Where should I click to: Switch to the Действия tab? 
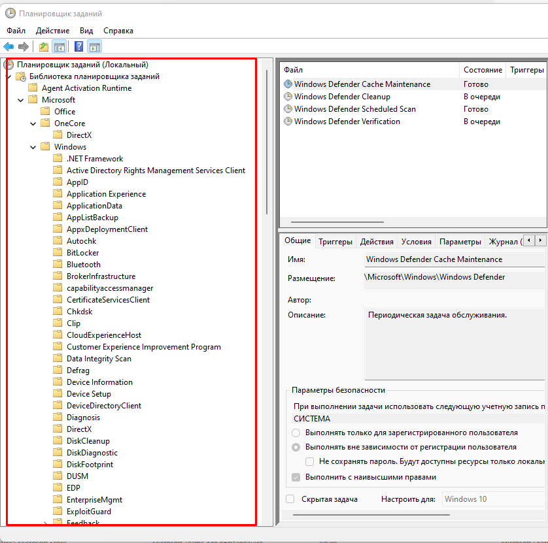(x=377, y=242)
